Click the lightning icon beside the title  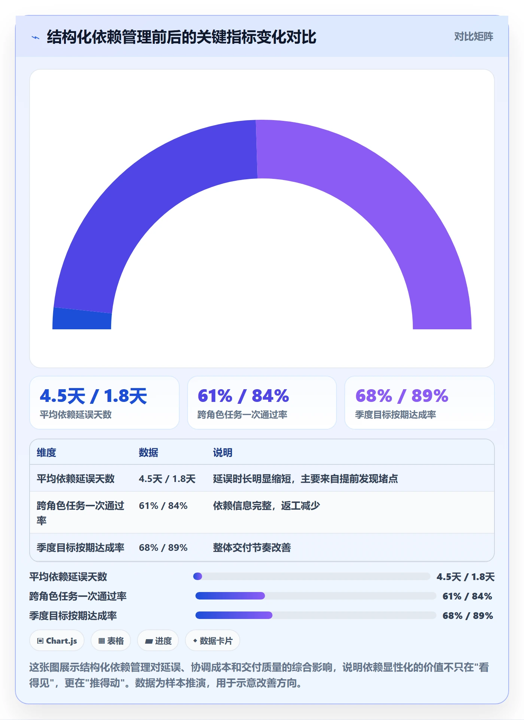36,37
